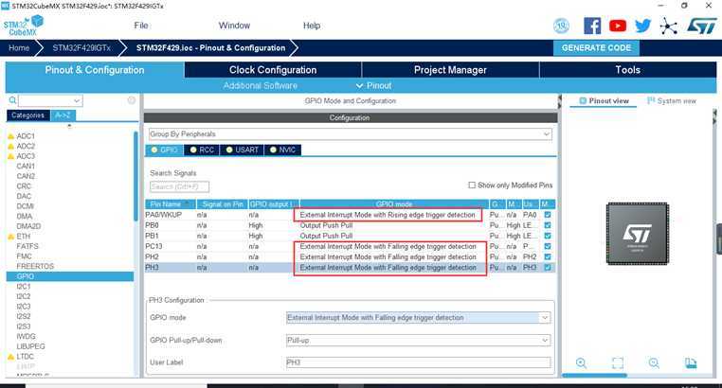
Task: Click the GENERATE CODE button
Action: click(596, 48)
